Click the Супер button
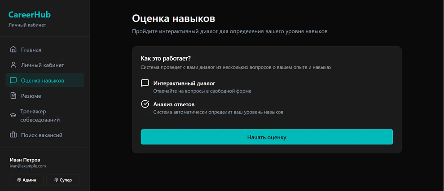 (63, 180)
